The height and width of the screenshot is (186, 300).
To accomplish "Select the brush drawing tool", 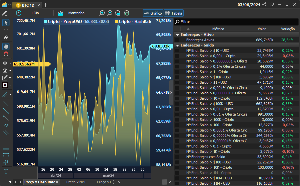I will point(5,95).
